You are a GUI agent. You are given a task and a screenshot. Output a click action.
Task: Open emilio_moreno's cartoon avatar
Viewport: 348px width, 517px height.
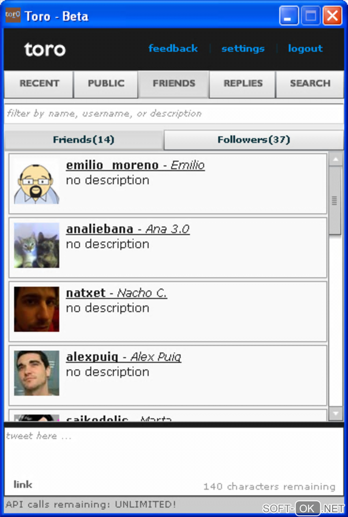(37, 181)
